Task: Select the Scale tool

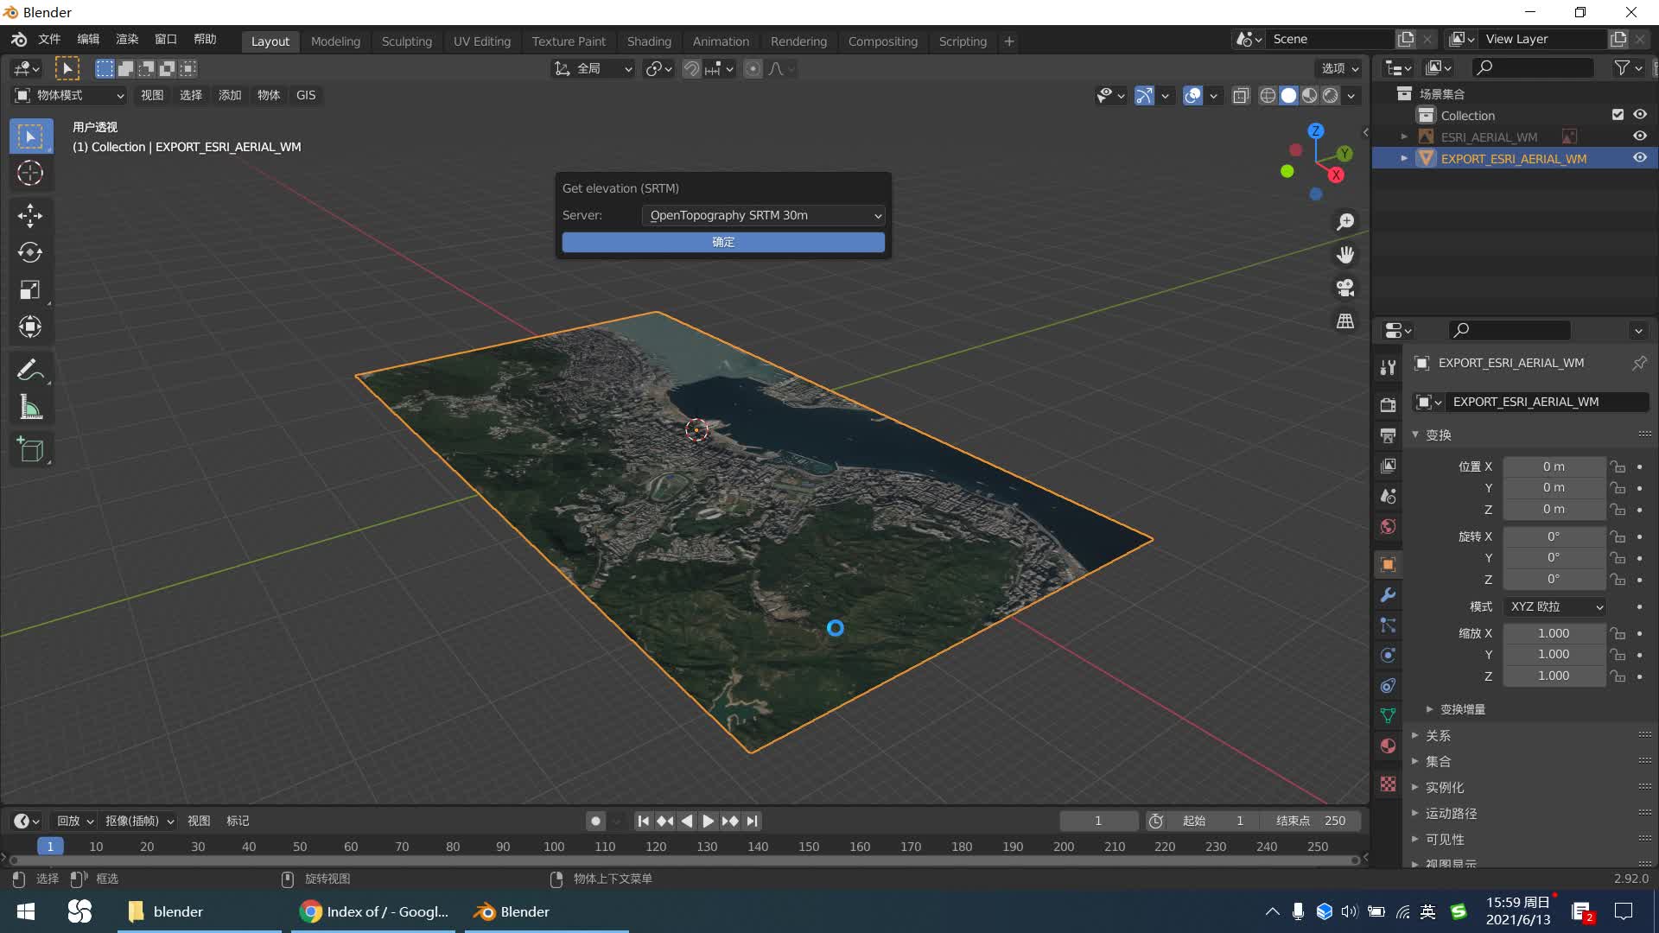Action: click(30, 289)
